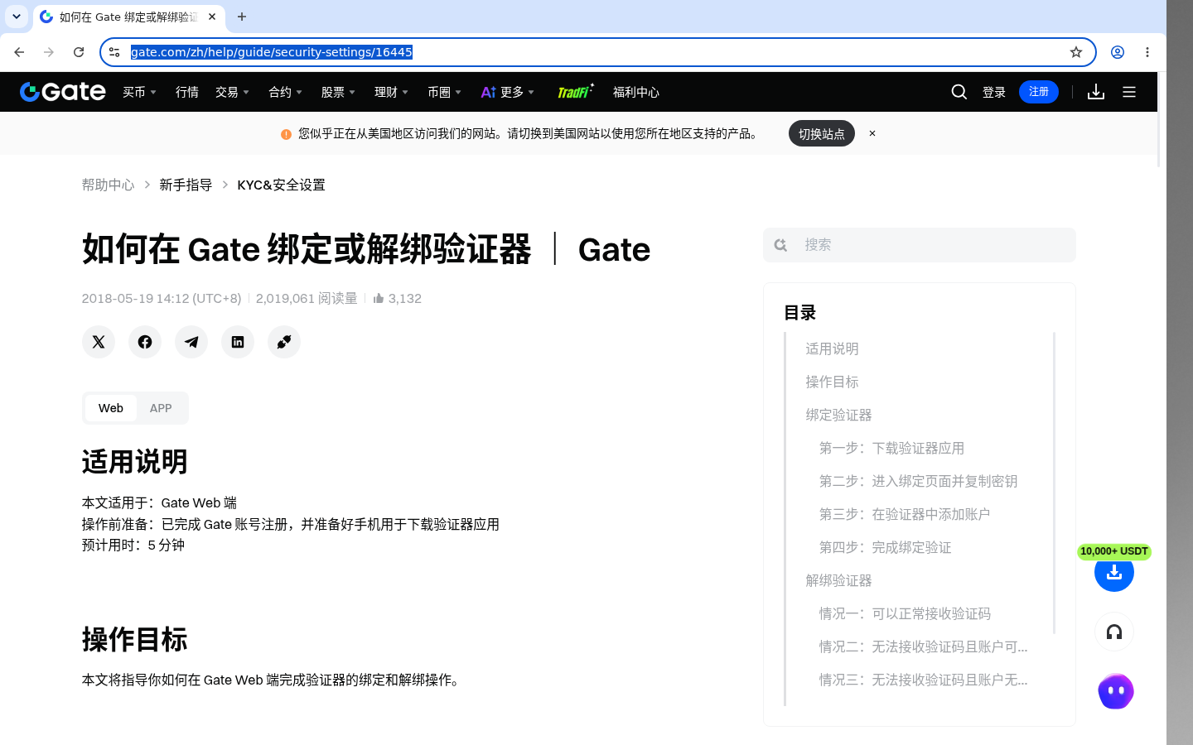Open the purple AI assistant bot

1116,691
